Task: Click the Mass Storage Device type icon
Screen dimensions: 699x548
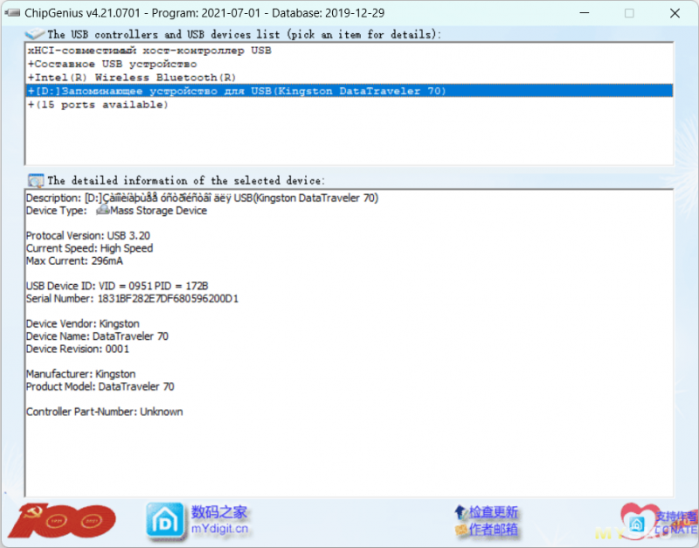Action: [103, 210]
